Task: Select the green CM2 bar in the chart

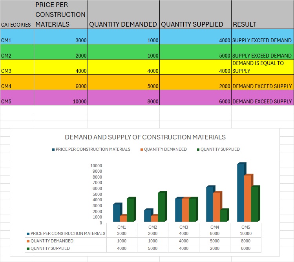Action: 161,207
